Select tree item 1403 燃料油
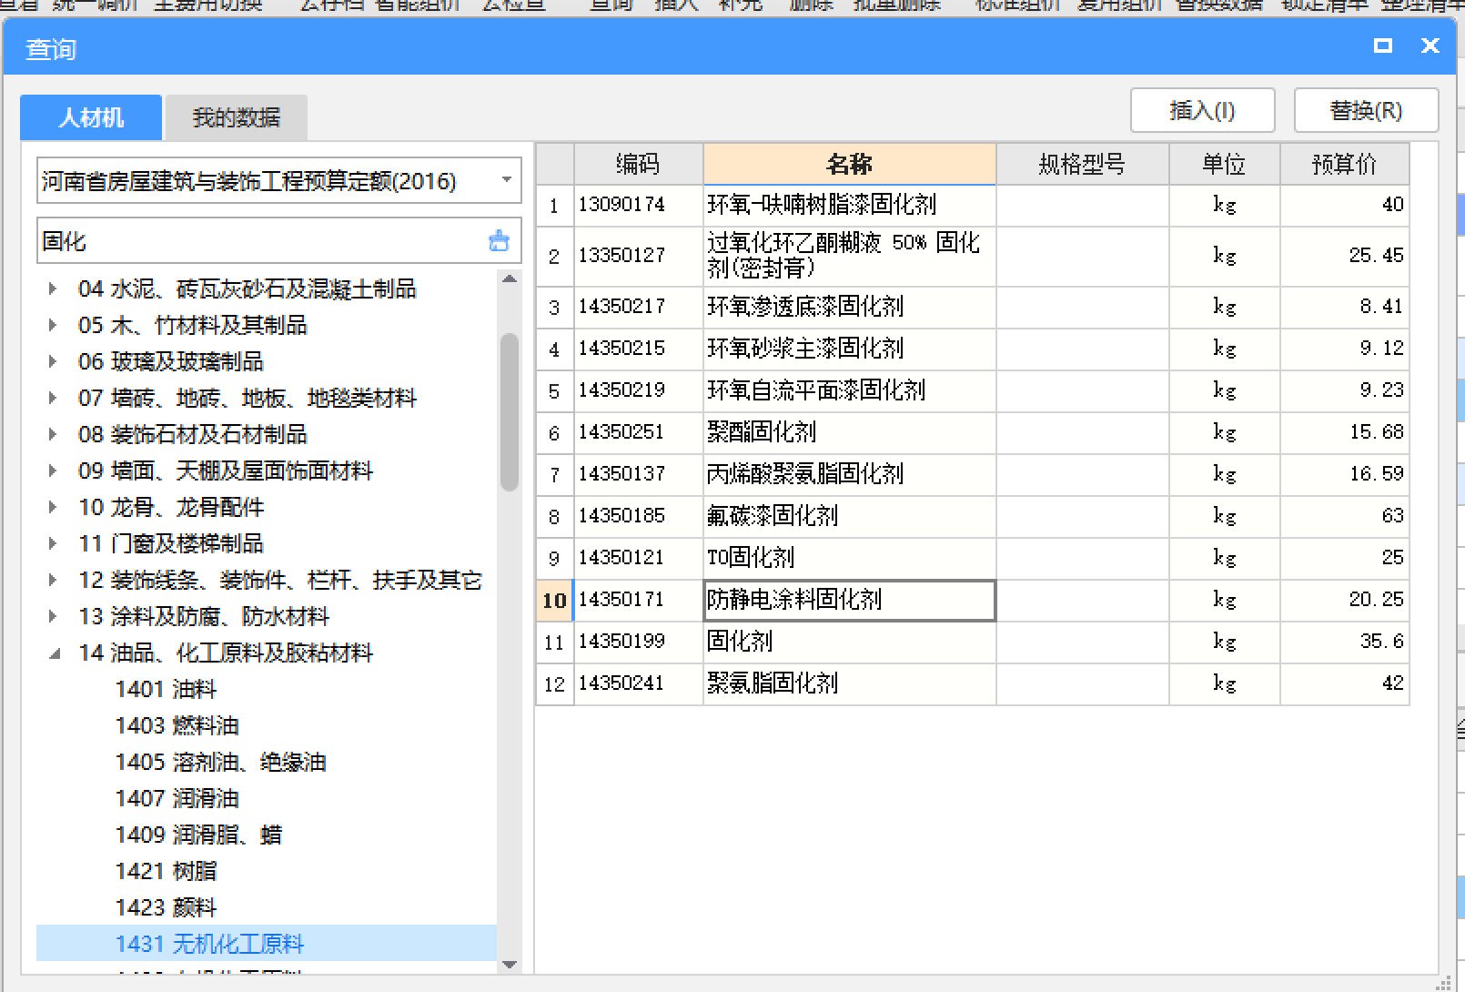The image size is (1465, 992). pos(177,725)
